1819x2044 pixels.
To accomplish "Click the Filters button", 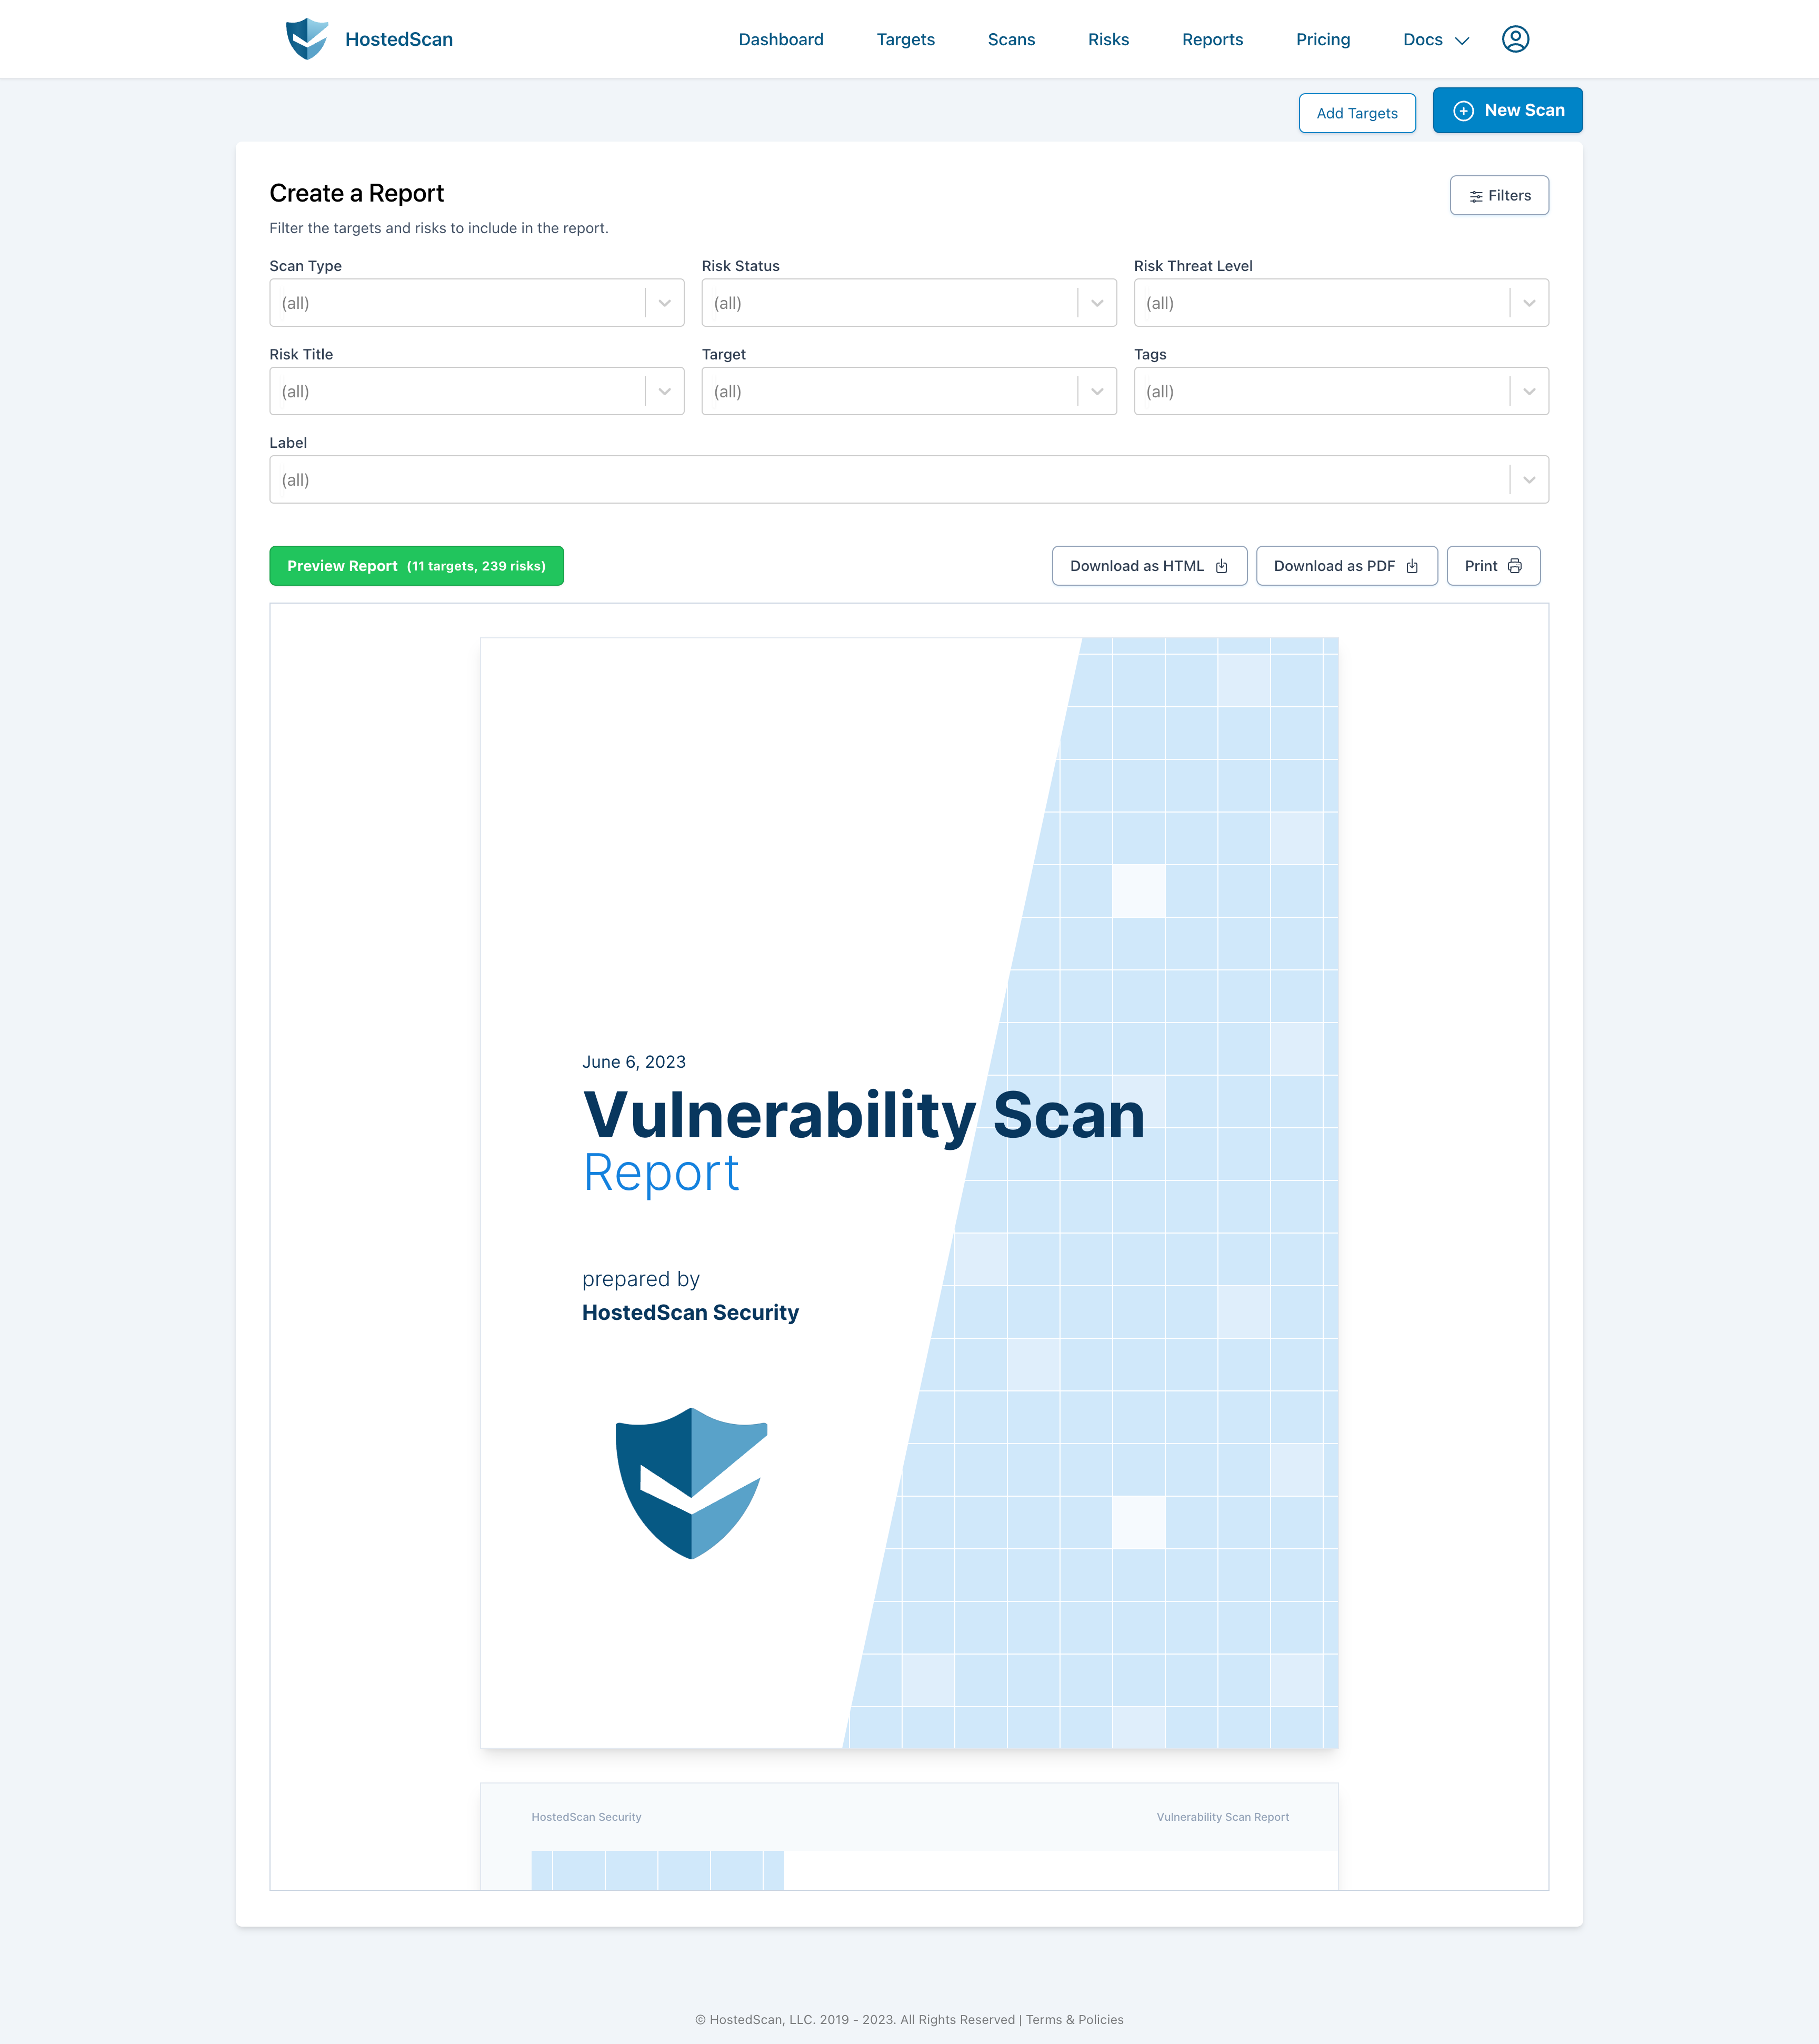I will click(1498, 196).
